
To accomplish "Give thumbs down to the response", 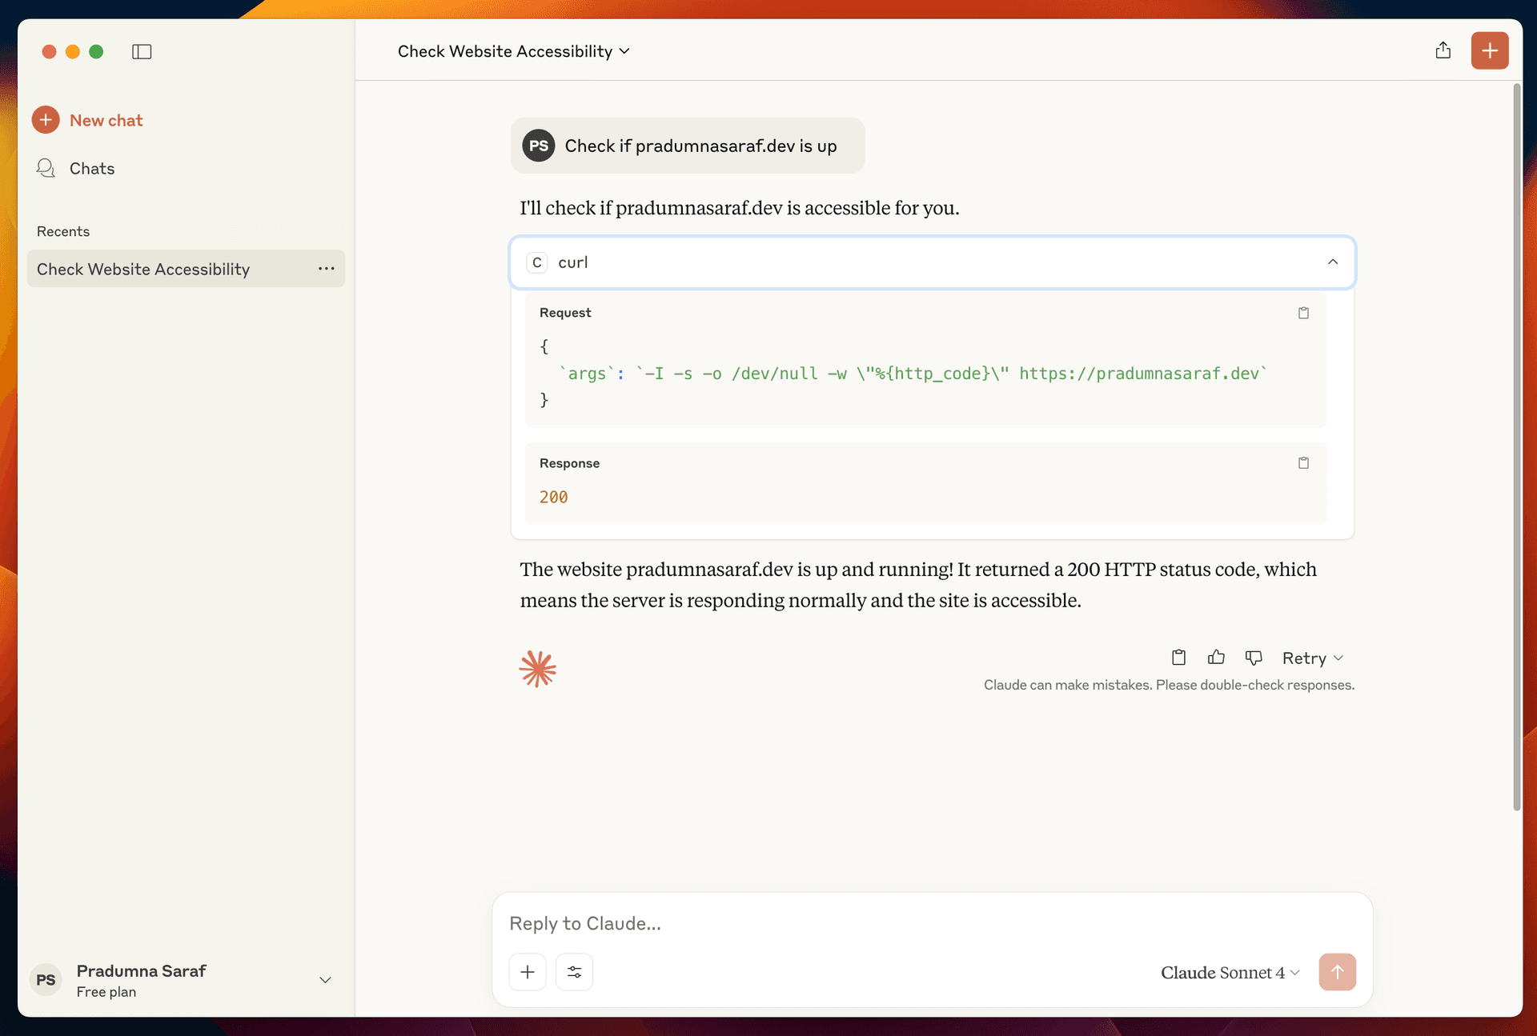I will coord(1254,658).
